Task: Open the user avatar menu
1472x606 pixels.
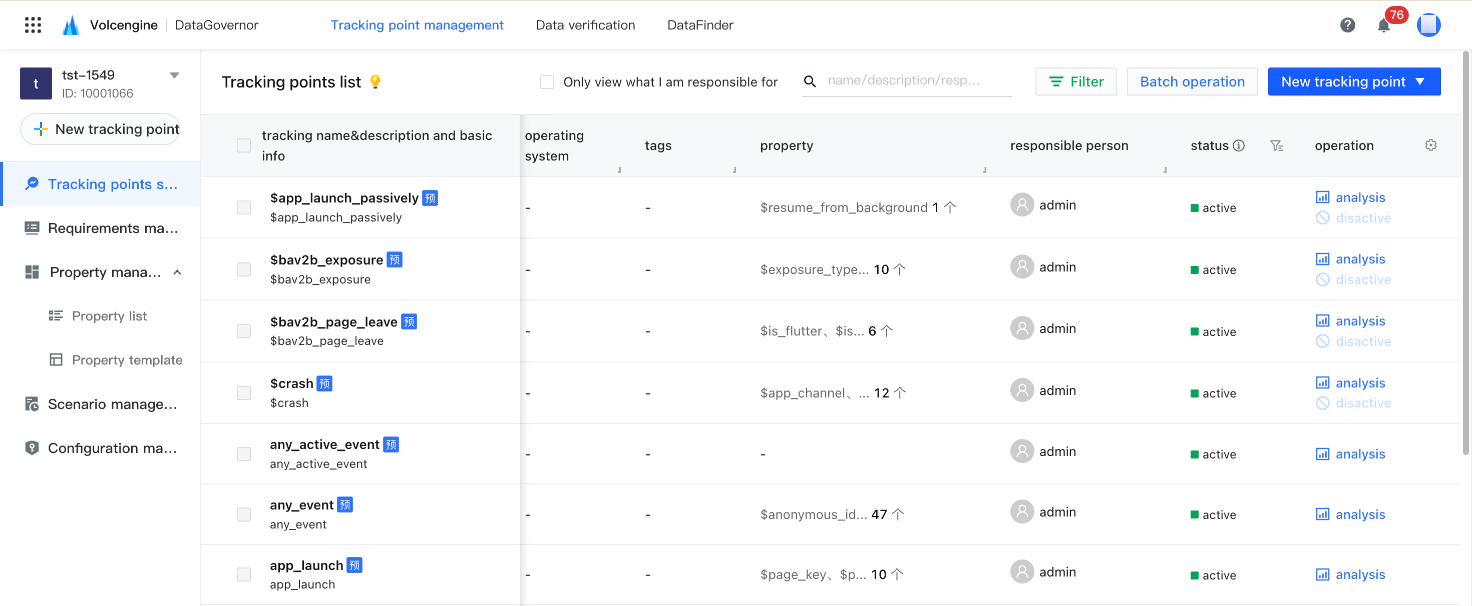Action: (1428, 25)
